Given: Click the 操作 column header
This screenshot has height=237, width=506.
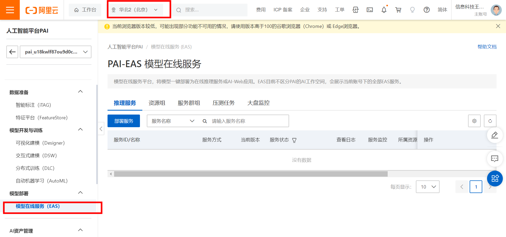Looking at the screenshot, I should [429, 140].
